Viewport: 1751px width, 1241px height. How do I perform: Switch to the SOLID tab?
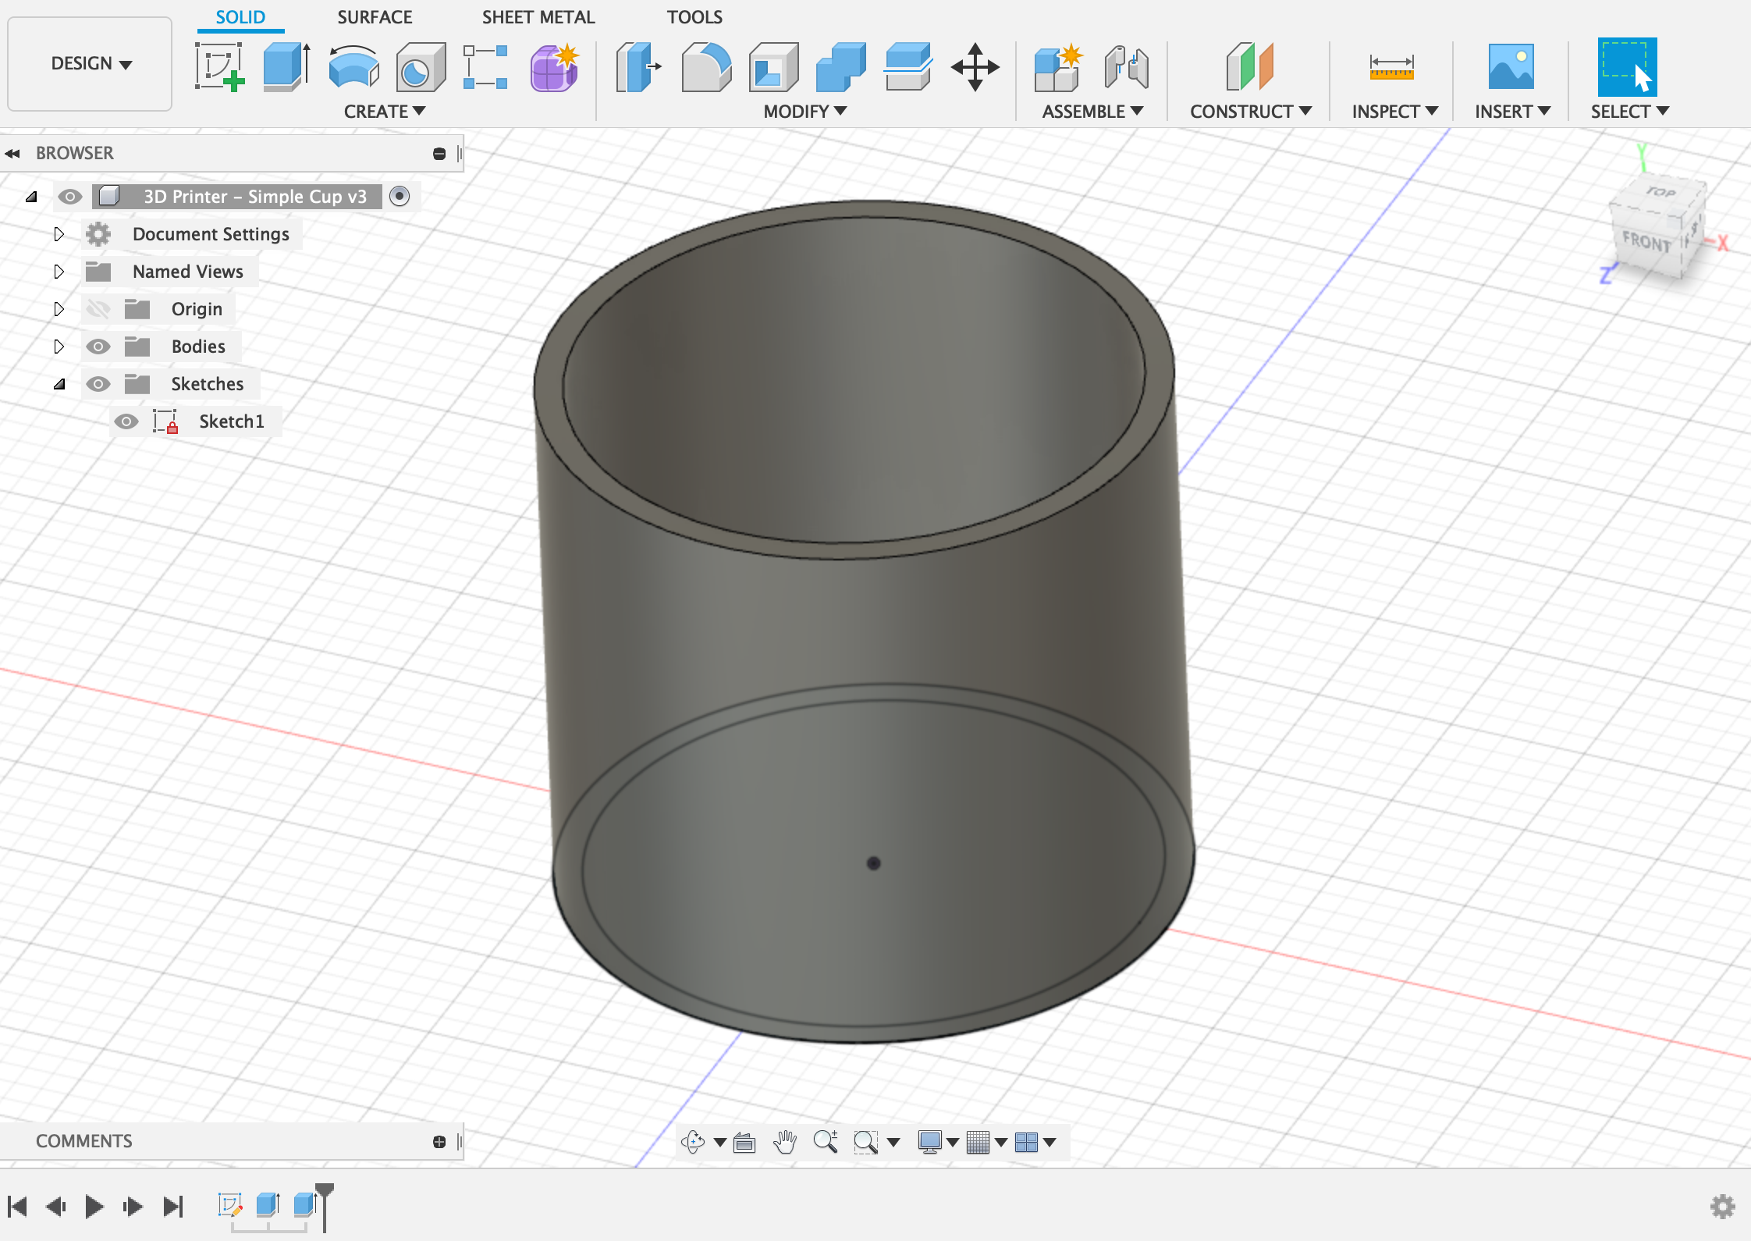[x=240, y=17]
